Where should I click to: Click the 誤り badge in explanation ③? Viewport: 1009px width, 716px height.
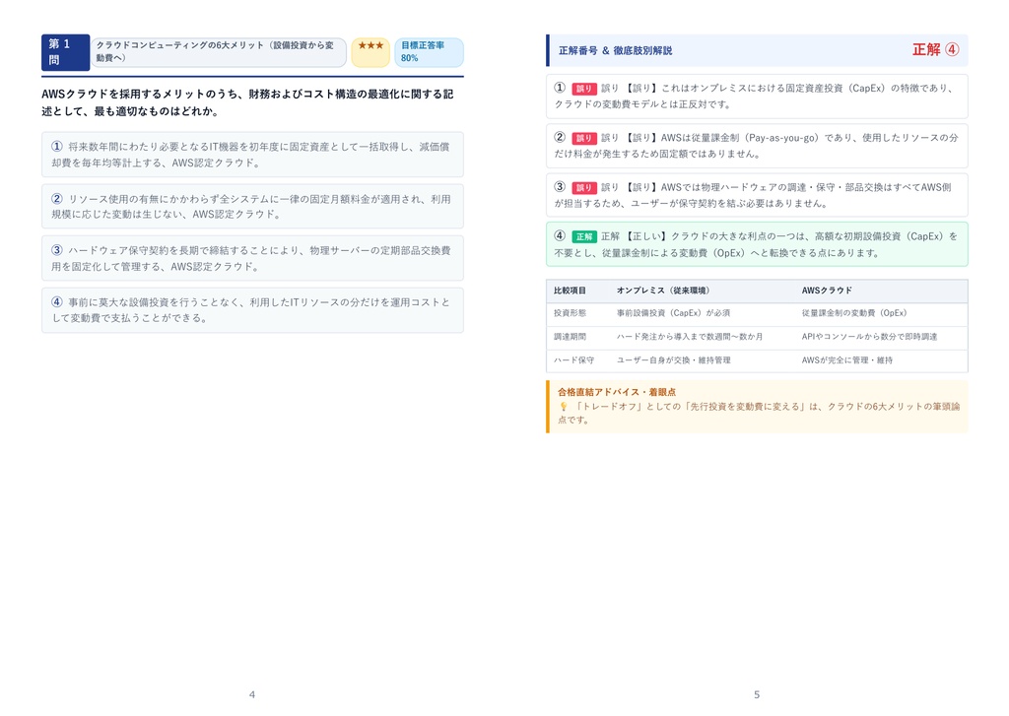583,188
